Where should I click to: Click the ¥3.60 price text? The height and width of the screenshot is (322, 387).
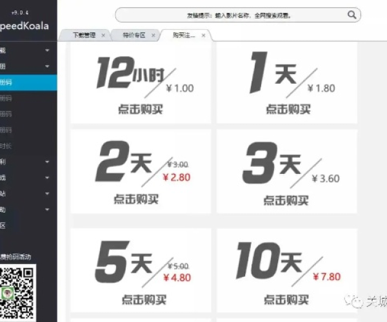(326, 178)
